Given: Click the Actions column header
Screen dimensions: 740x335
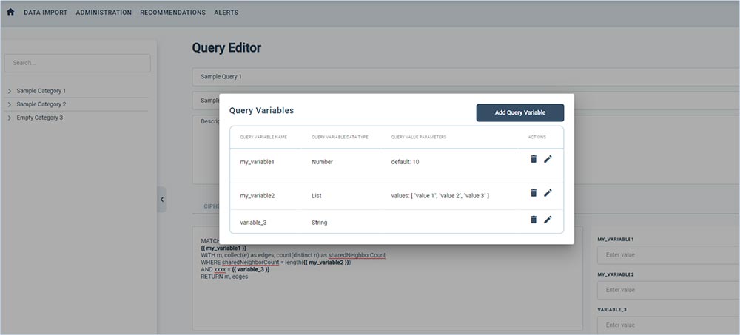Looking at the screenshot, I should click(x=537, y=138).
